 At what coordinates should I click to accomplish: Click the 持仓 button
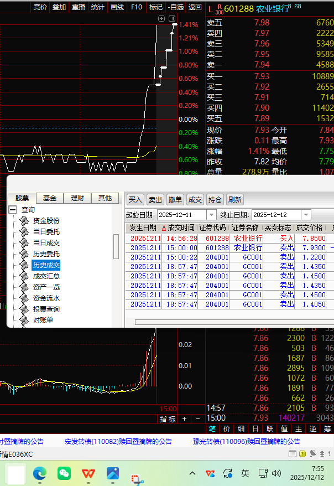coord(215,200)
